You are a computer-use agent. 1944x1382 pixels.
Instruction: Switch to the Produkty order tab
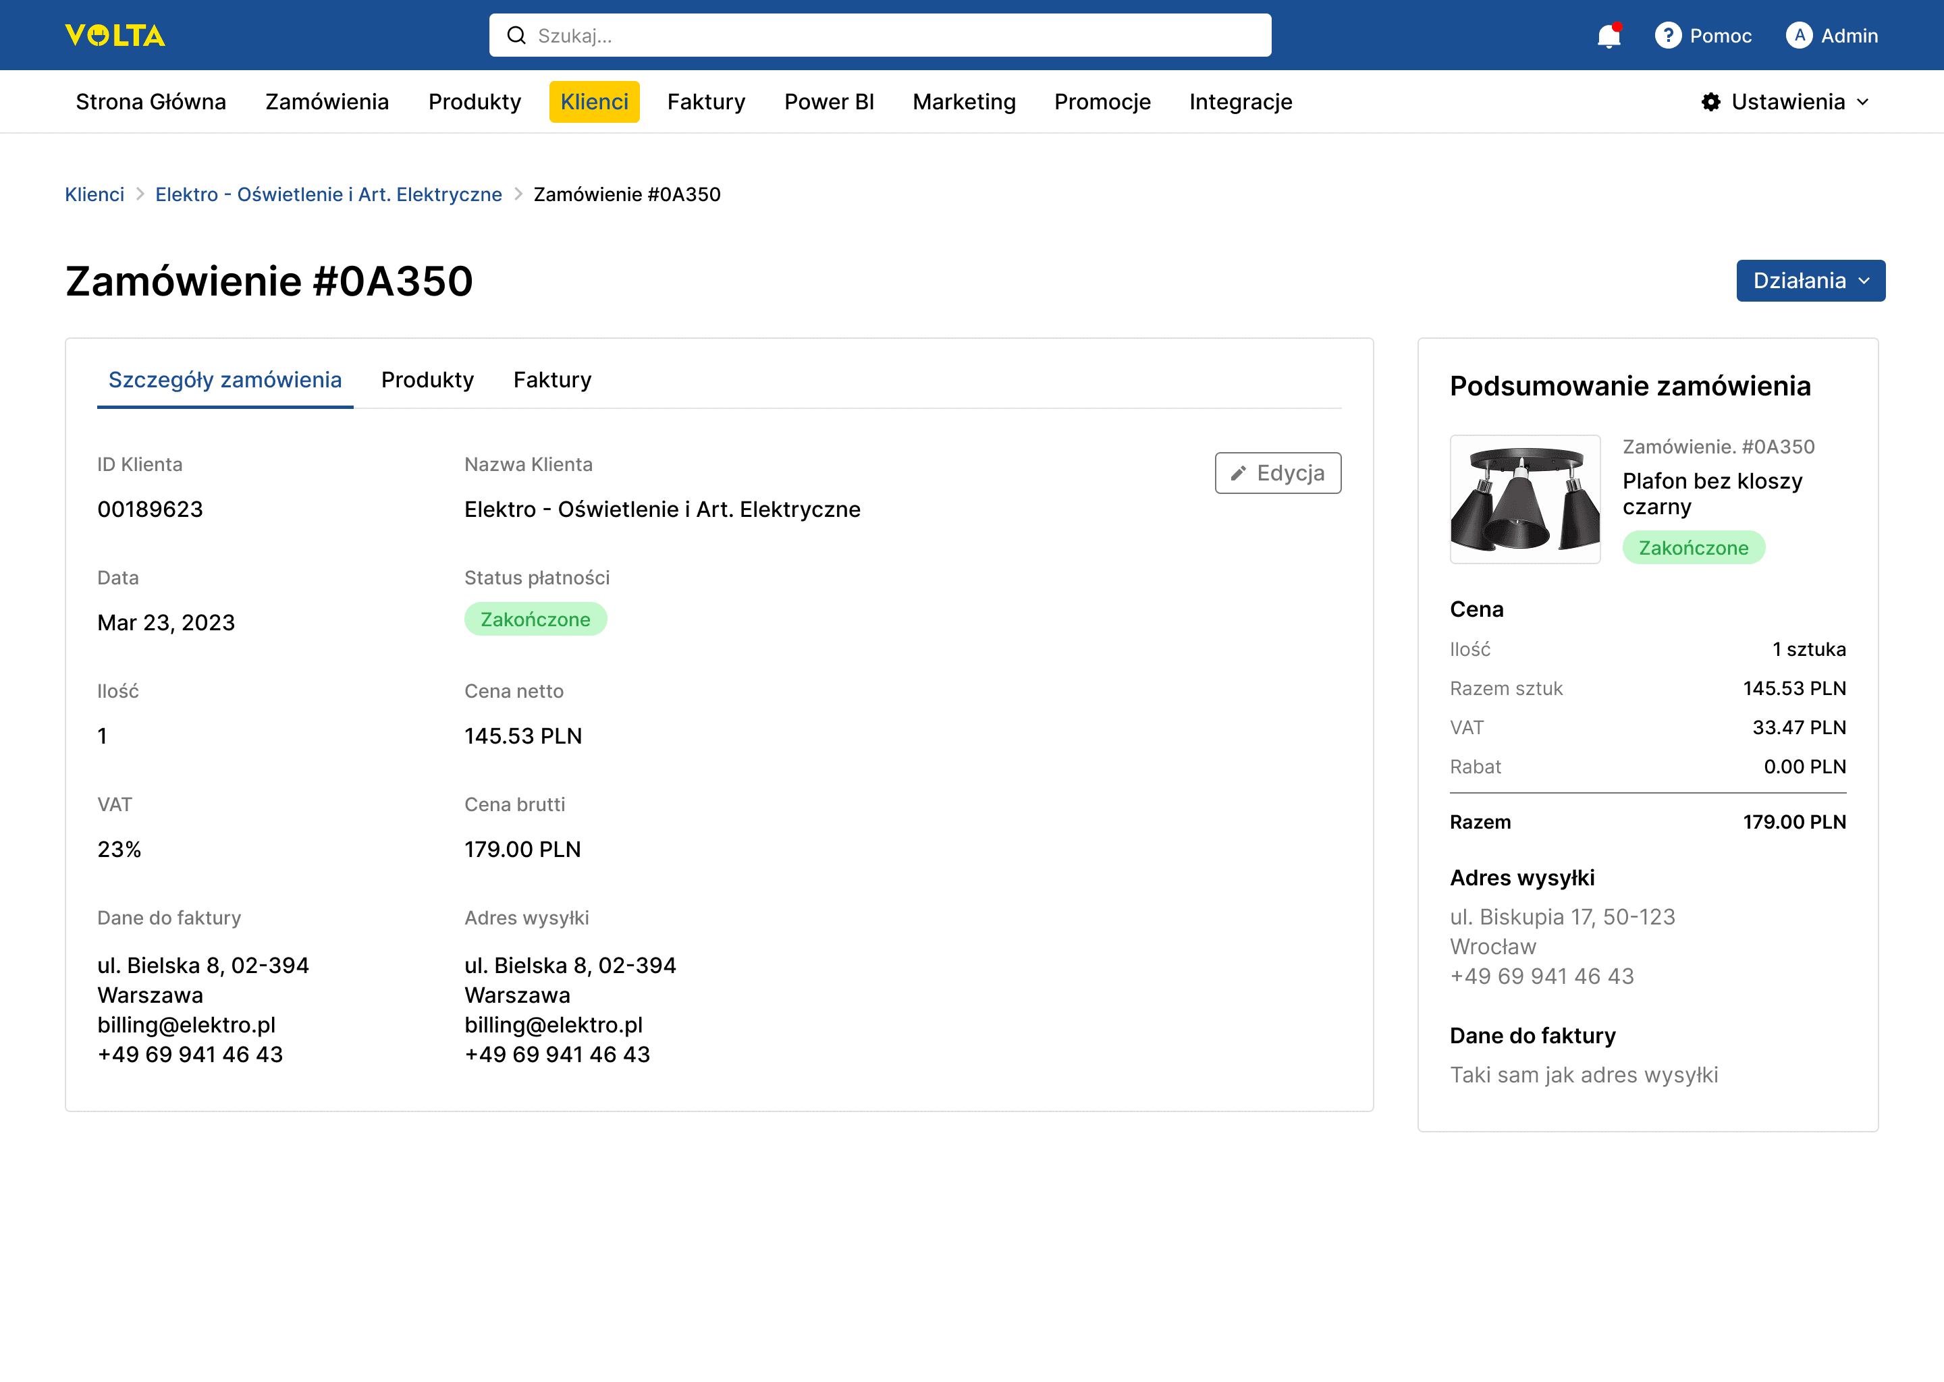click(x=427, y=379)
